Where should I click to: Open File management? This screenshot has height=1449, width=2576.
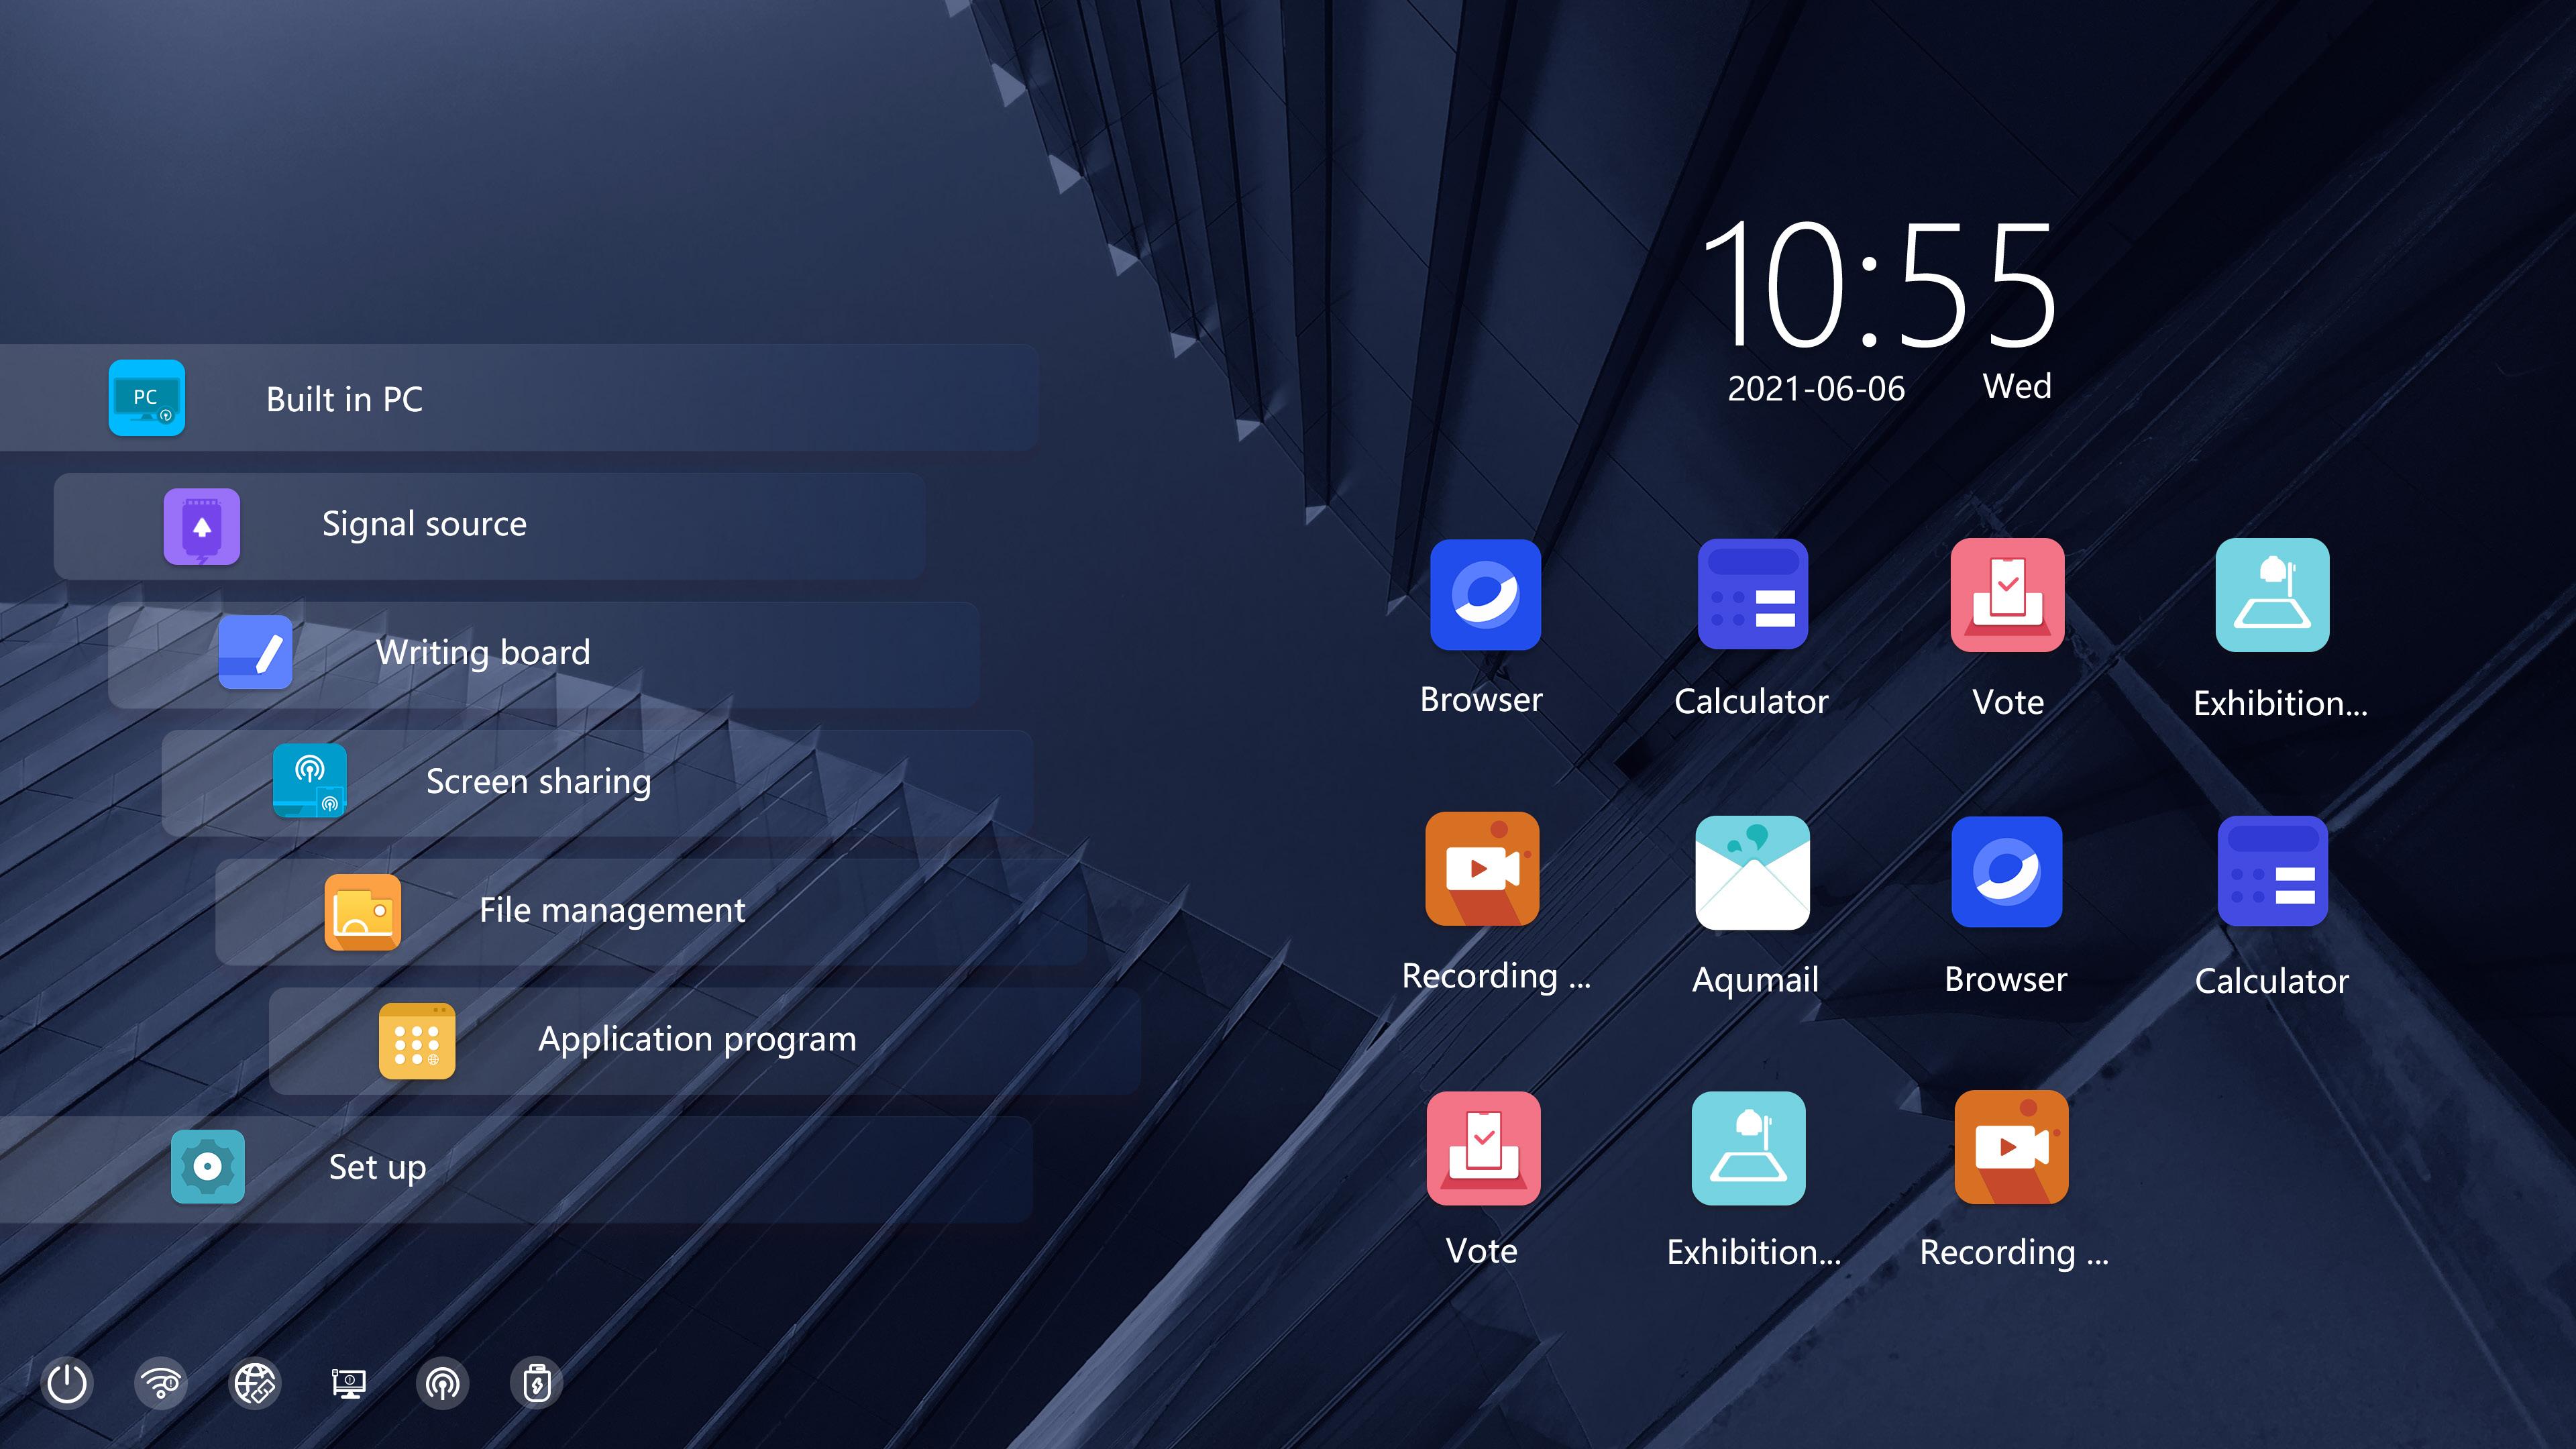[x=612, y=910]
